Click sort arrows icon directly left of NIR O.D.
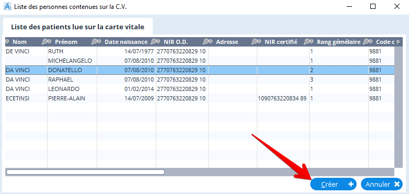The height and width of the screenshot is (194, 409). pyautogui.click(x=158, y=42)
